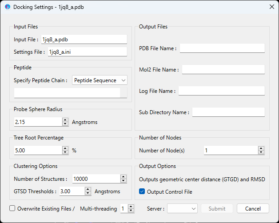Click the Settings File text box
This screenshot has width=279, height=223.
point(87,52)
